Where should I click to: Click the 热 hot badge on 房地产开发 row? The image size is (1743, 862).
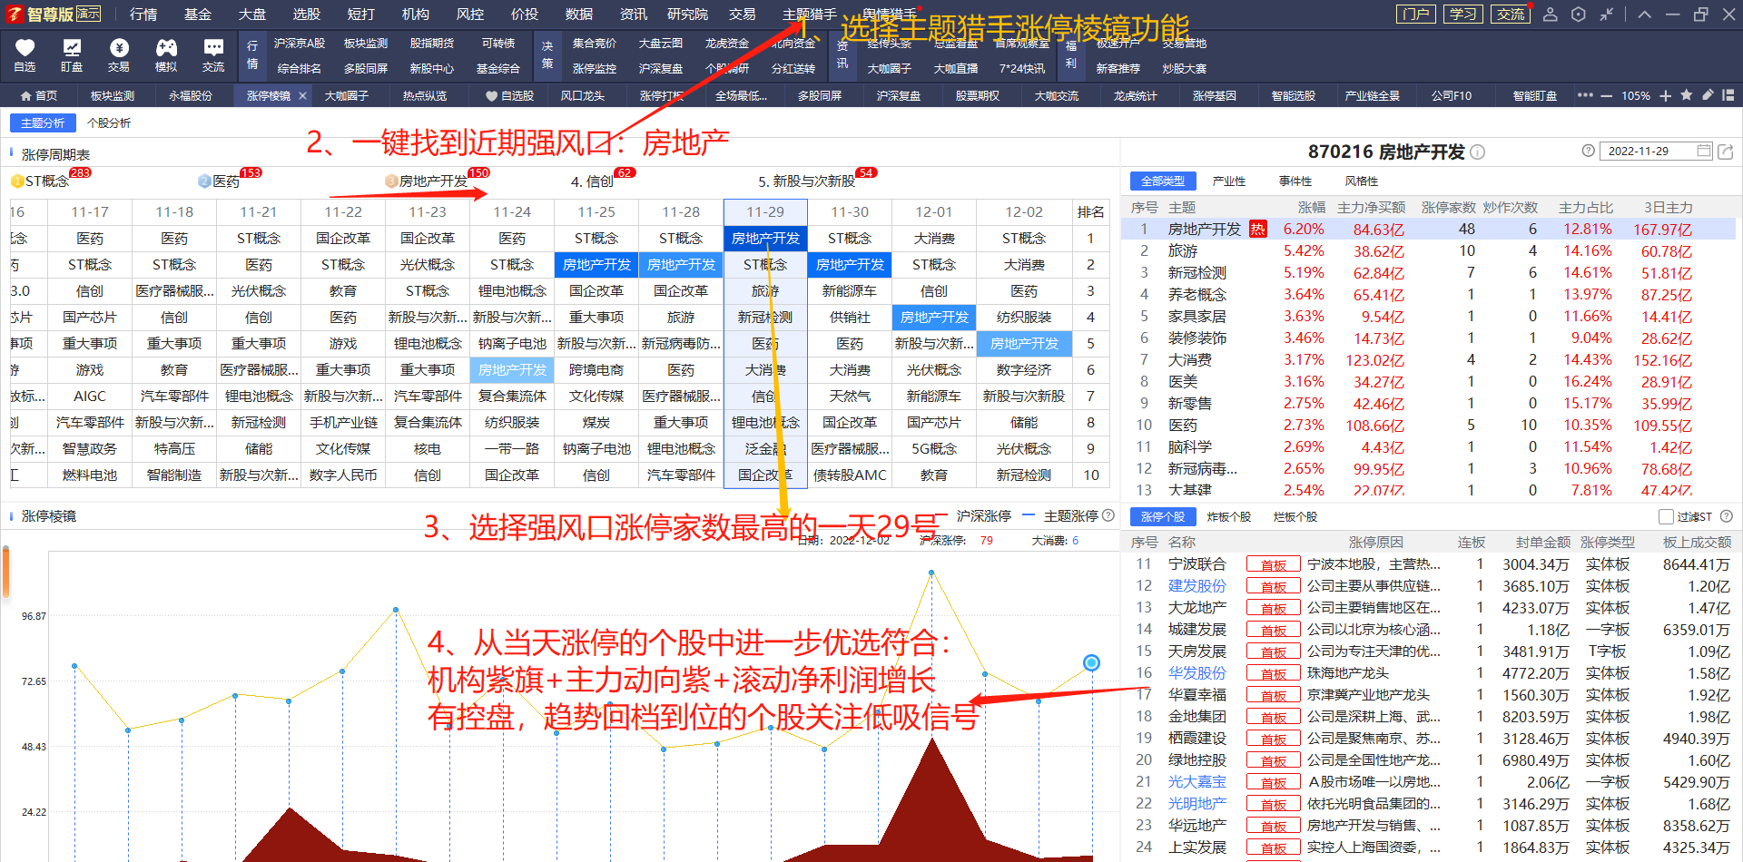(1257, 229)
